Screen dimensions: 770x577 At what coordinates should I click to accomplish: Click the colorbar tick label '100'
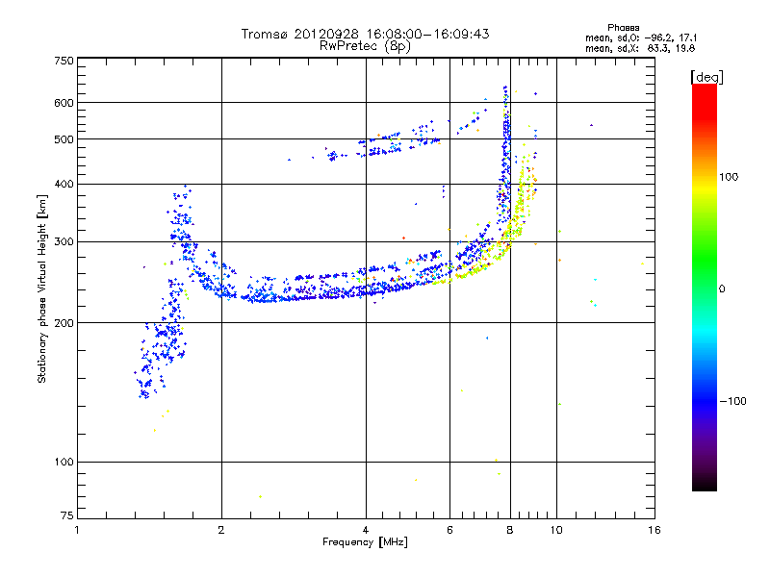pyautogui.click(x=729, y=177)
